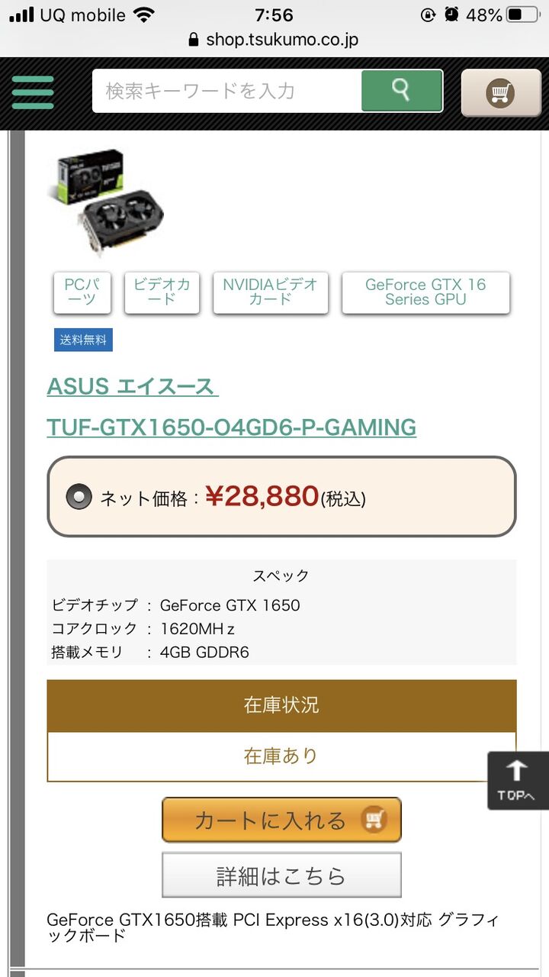549x977 pixels.
Task: Open the ASUS エイスース product link
Action: [133, 387]
